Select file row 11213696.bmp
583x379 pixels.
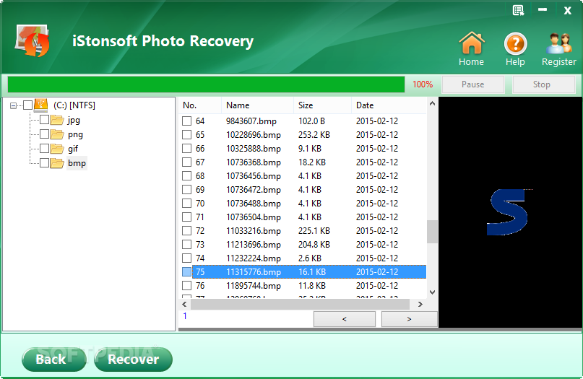303,245
